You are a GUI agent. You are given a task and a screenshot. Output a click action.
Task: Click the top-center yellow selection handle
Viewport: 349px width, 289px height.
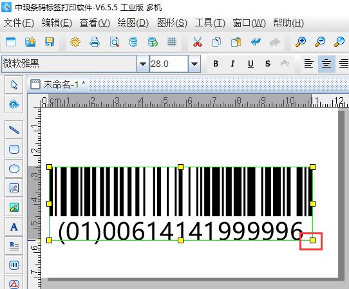(x=180, y=167)
